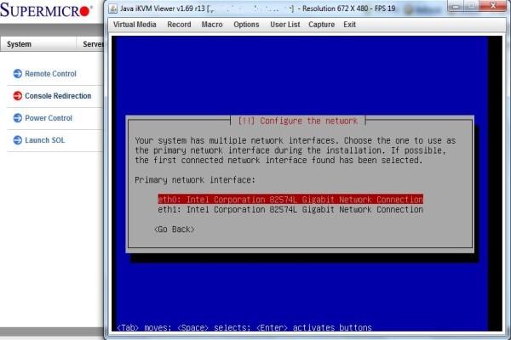Open the Power Control link
Viewport: 511px width, 340px height.
point(49,118)
